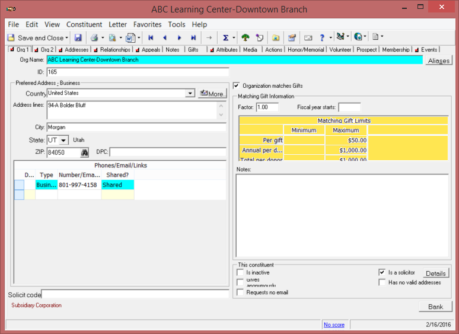The width and height of the screenshot is (459, 334).
Task: Click the No score link
Action: (334, 325)
